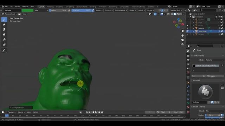Open the blend mode Mix dropdown in header
Image resolution: width=225 pixels, height=126 pixels.
41,10
